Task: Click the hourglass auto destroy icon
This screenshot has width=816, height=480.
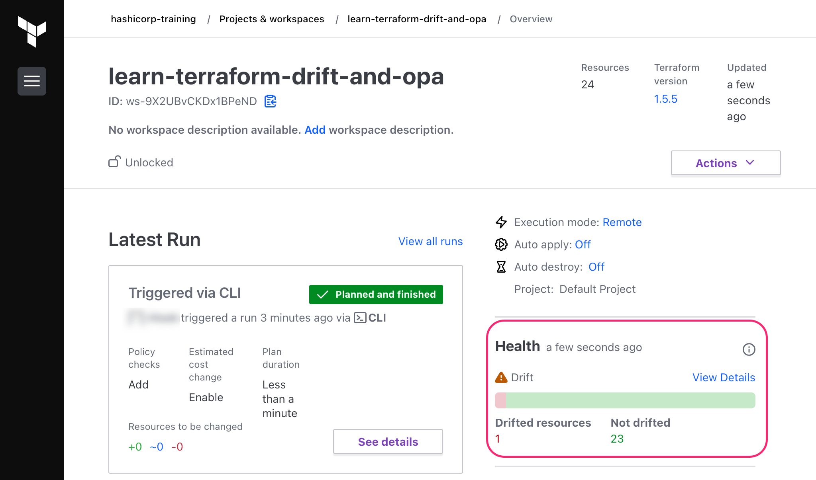Action: tap(501, 267)
